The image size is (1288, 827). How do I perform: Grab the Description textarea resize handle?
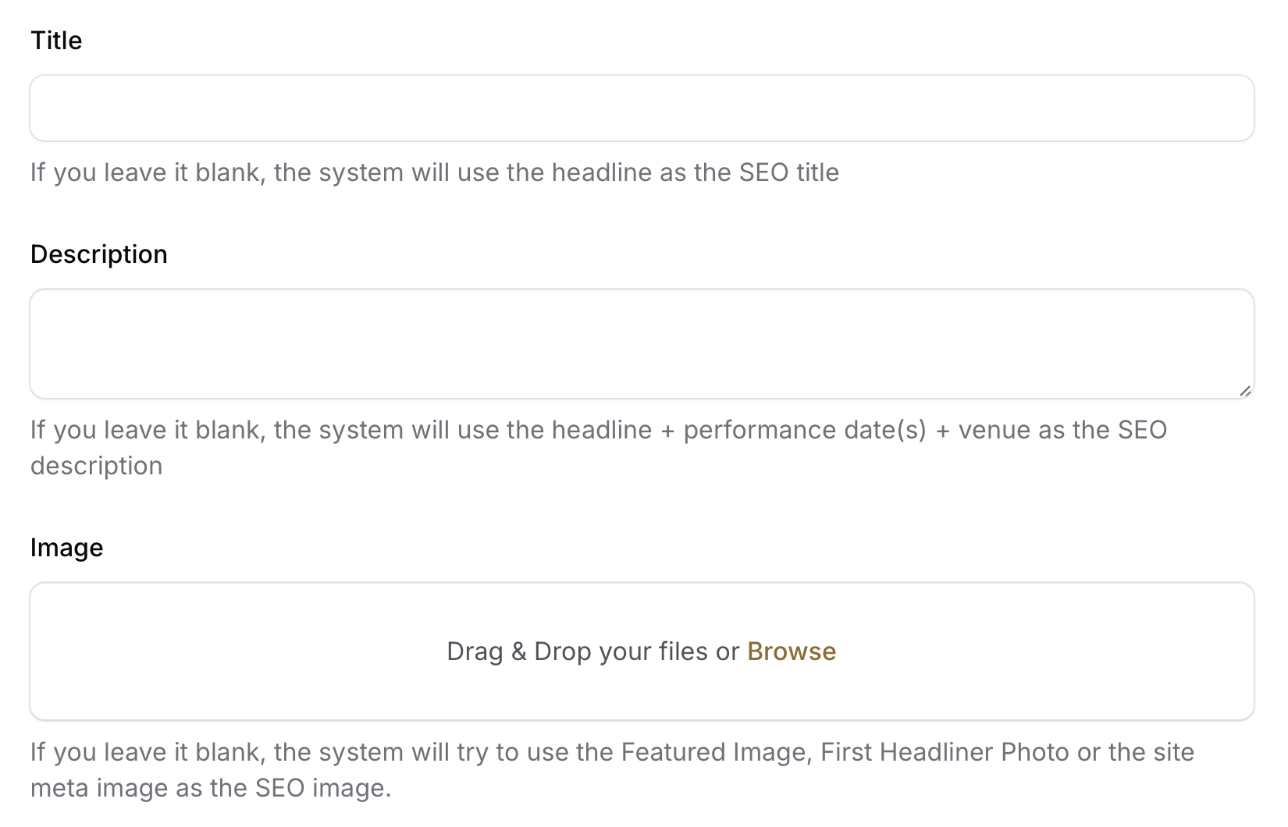click(1245, 391)
